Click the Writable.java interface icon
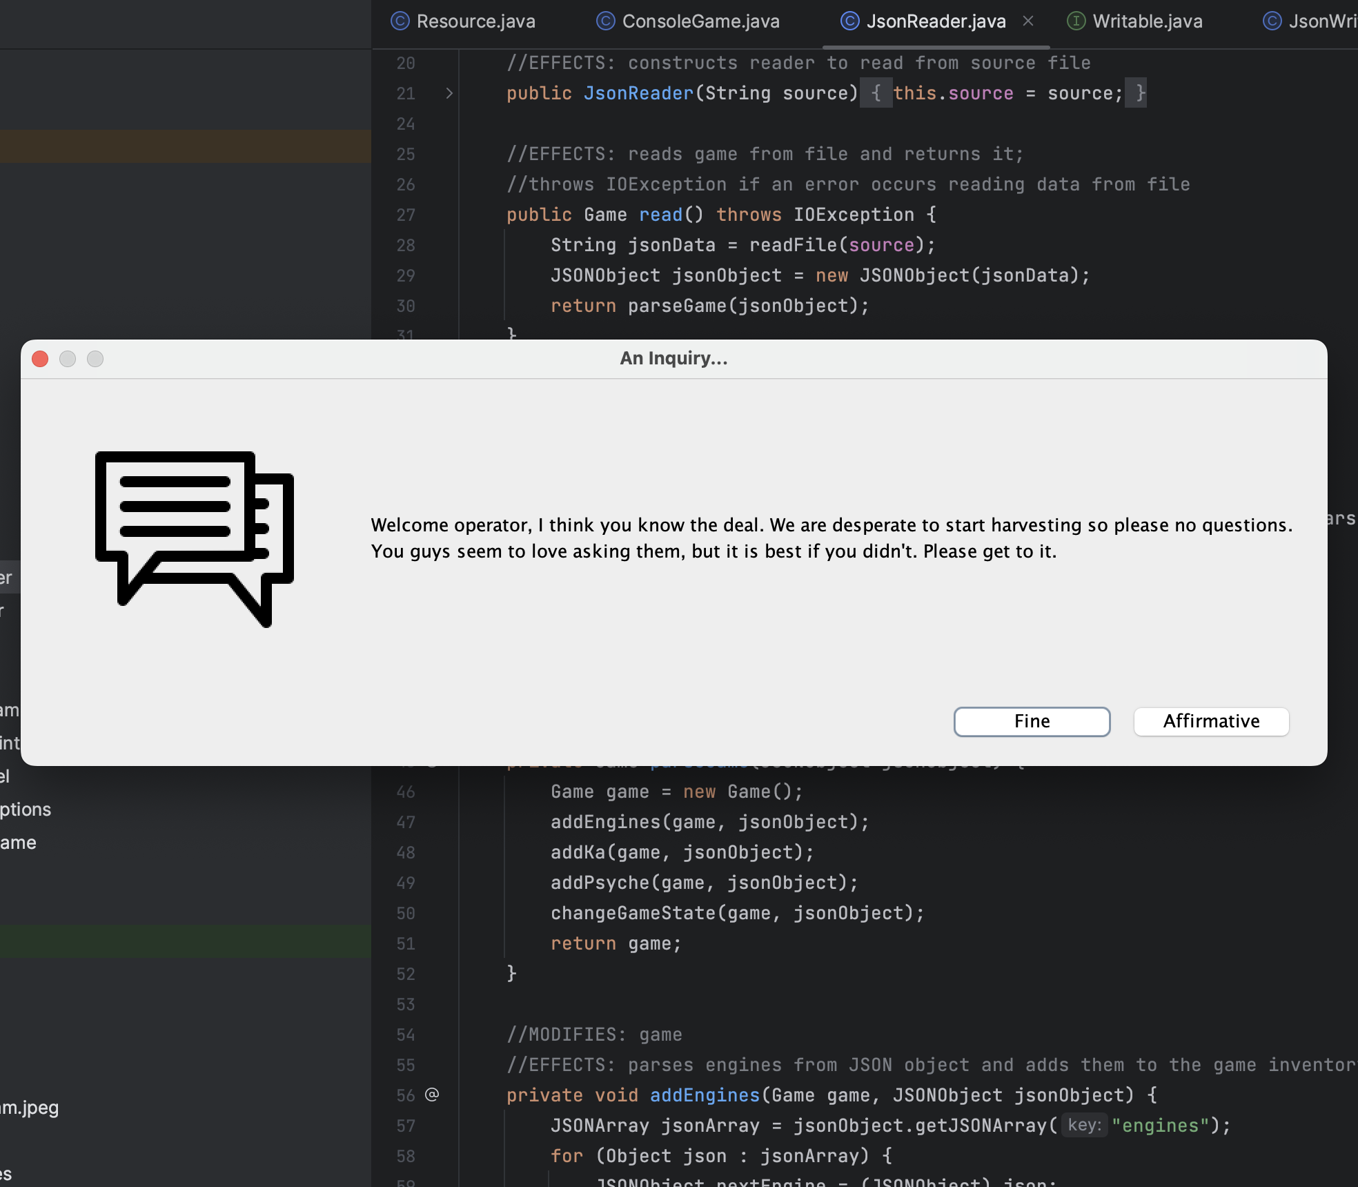 point(1076,21)
